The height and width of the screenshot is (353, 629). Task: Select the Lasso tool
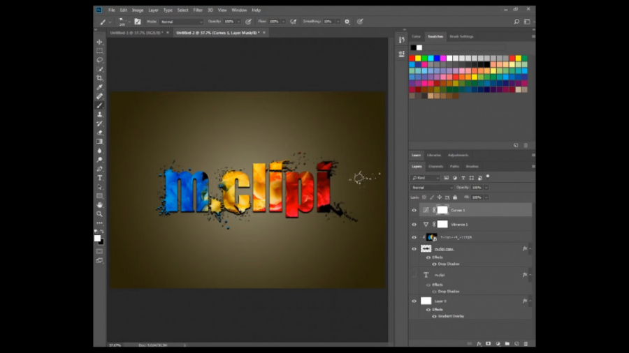tap(100, 60)
